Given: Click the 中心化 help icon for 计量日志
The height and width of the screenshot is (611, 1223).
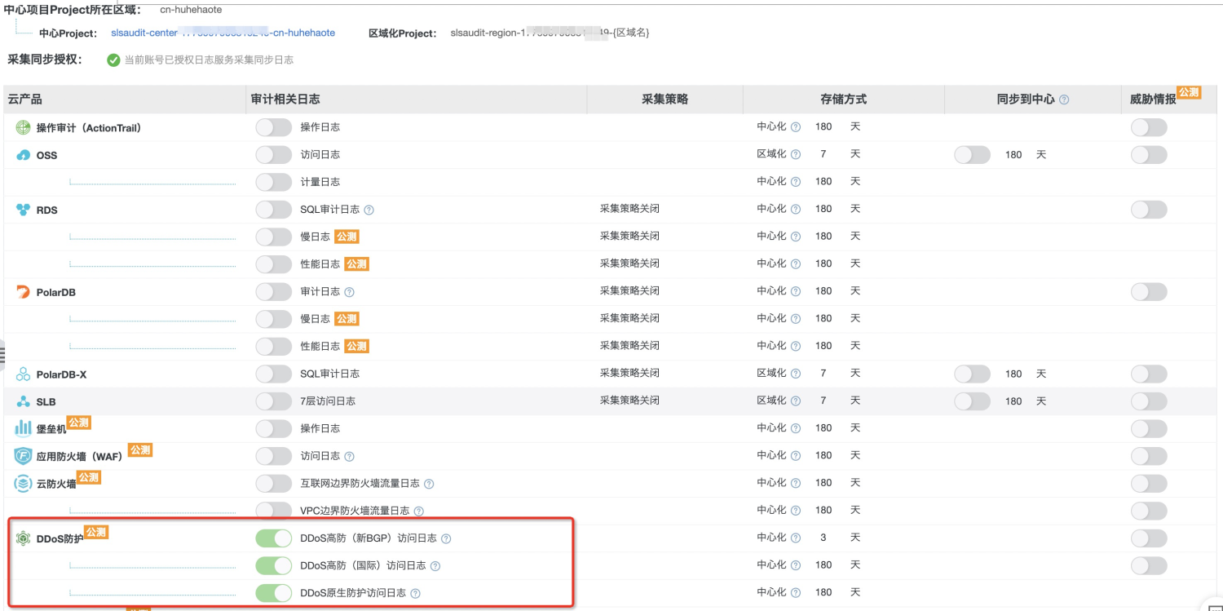Looking at the screenshot, I should pyautogui.click(x=795, y=181).
